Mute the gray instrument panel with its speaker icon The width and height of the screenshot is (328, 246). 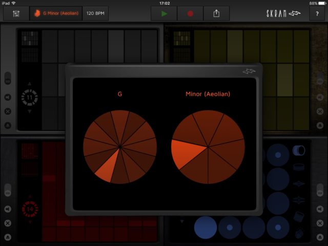point(8,97)
